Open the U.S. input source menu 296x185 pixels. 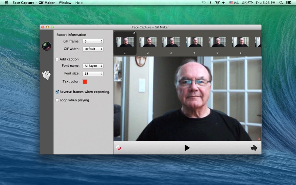(234, 3)
